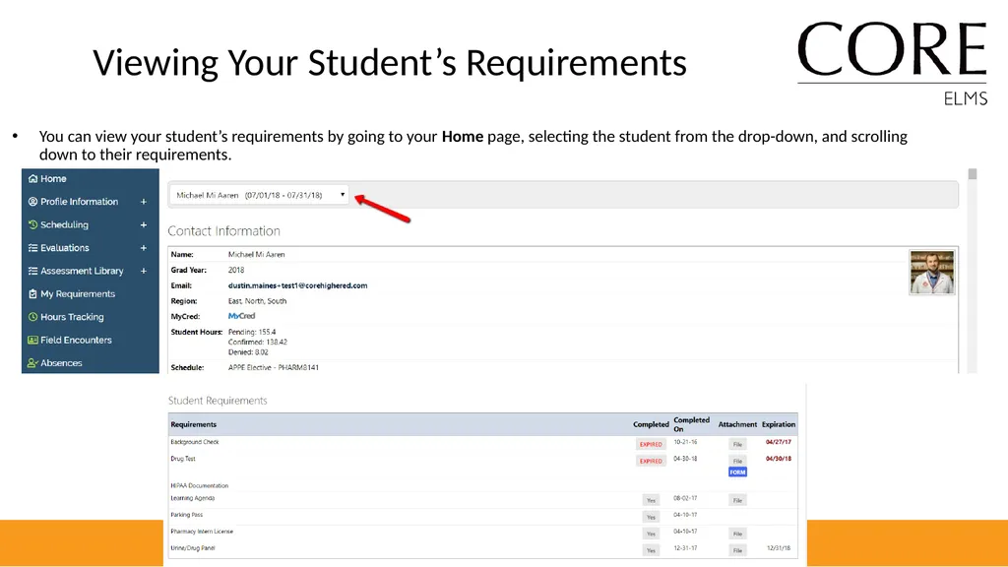Image resolution: width=1008 pixels, height=567 pixels.
Task: Click the Student Requirements heading
Action: (x=218, y=401)
